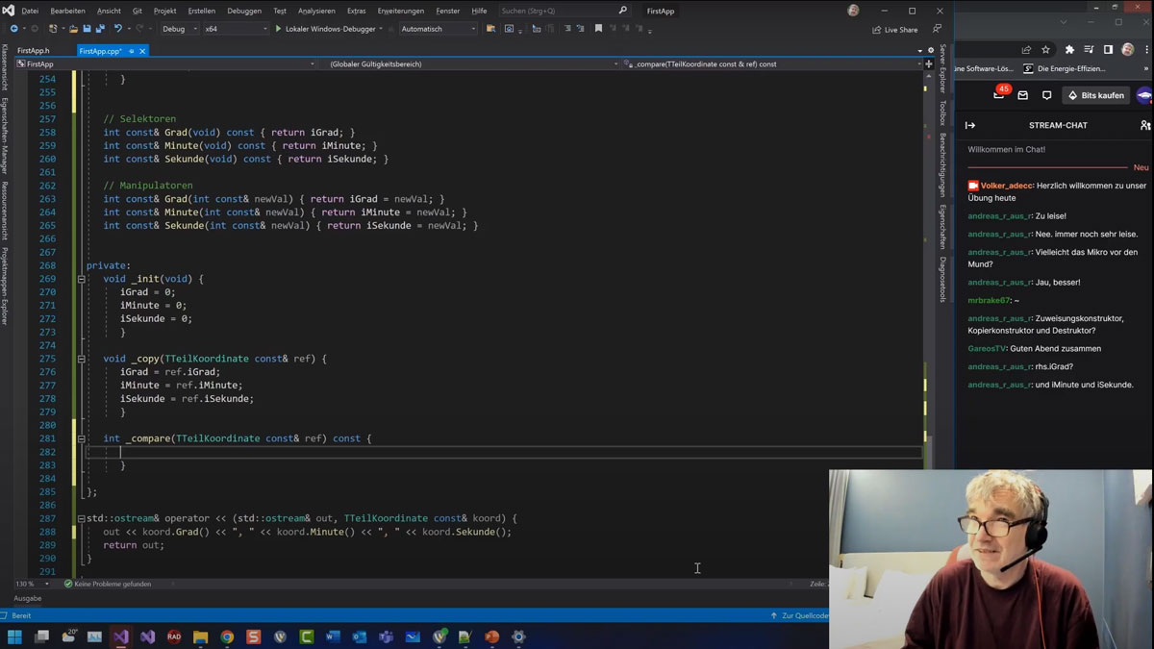This screenshot has height=649, width=1154.
Task: Bookmark page with the Chrome star icon
Action: [1046, 49]
